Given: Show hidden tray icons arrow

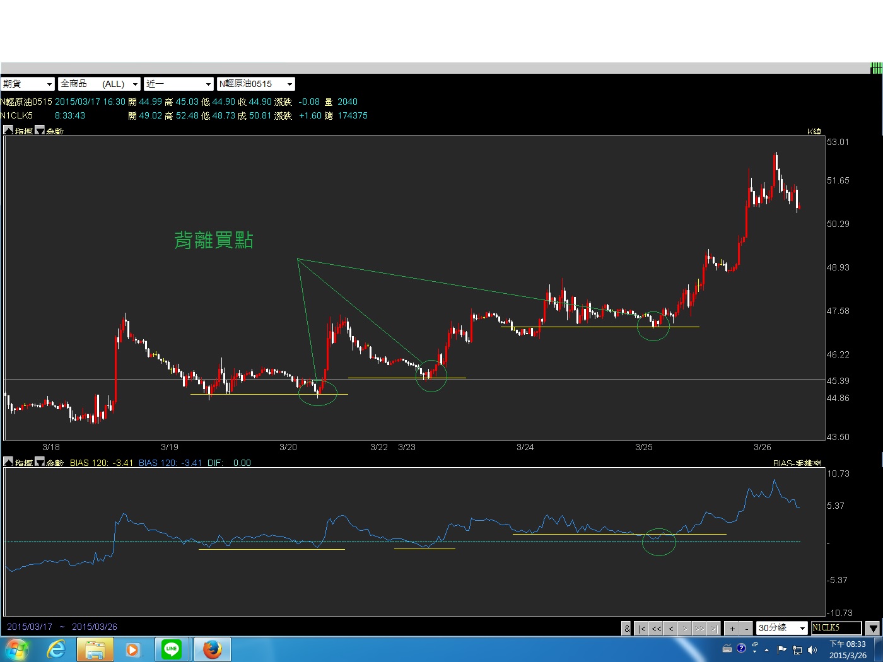Looking at the screenshot, I should click(767, 650).
